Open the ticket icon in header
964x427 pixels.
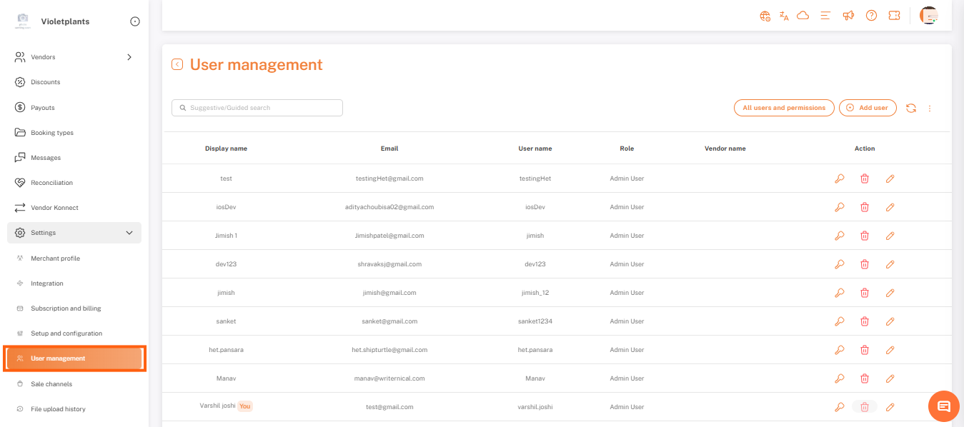tap(894, 16)
